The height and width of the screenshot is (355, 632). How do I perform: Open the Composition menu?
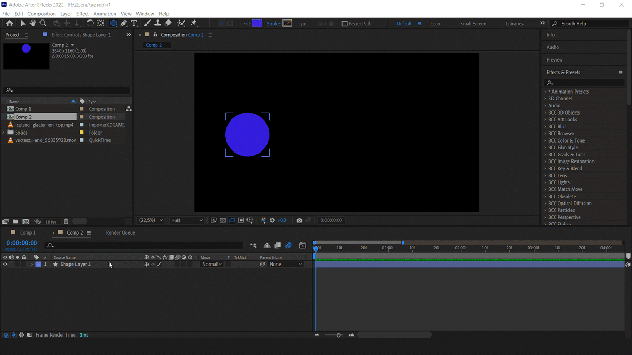tap(42, 14)
